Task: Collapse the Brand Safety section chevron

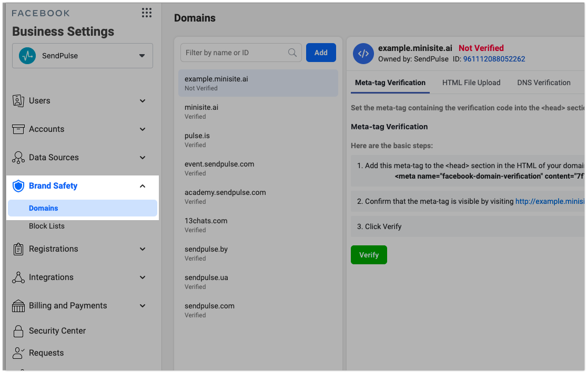Action: pos(143,186)
